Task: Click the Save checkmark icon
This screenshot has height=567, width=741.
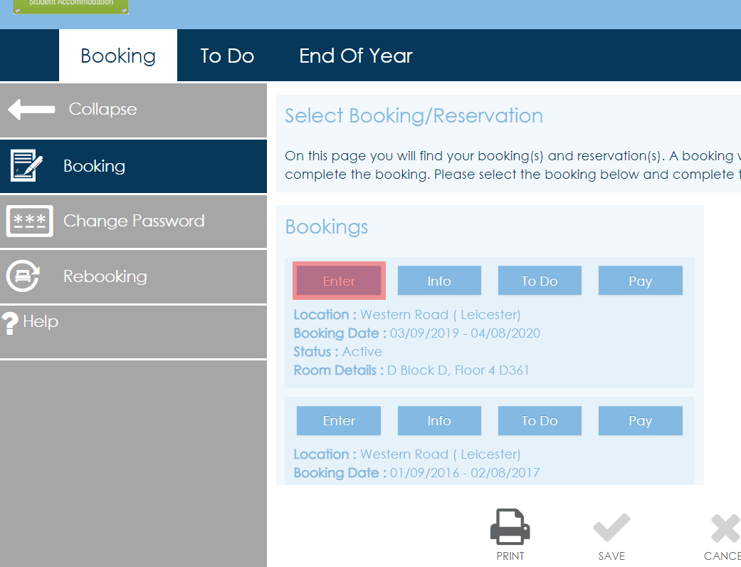Action: [x=611, y=527]
